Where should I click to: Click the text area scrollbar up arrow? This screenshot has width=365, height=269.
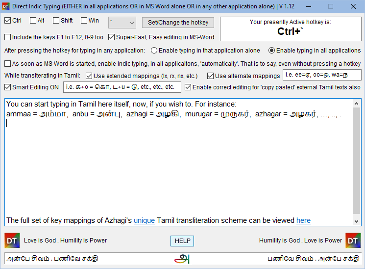tap(356, 104)
